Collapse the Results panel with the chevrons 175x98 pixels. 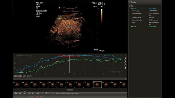(129, 2)
